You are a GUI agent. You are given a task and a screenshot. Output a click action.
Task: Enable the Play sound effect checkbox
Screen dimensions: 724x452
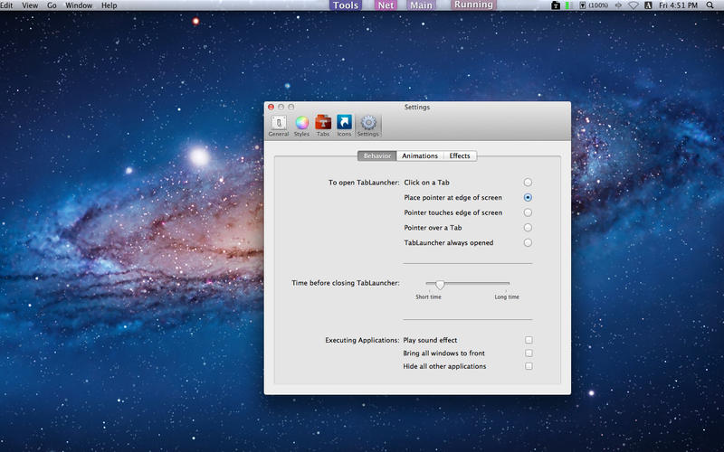(529, 340)
